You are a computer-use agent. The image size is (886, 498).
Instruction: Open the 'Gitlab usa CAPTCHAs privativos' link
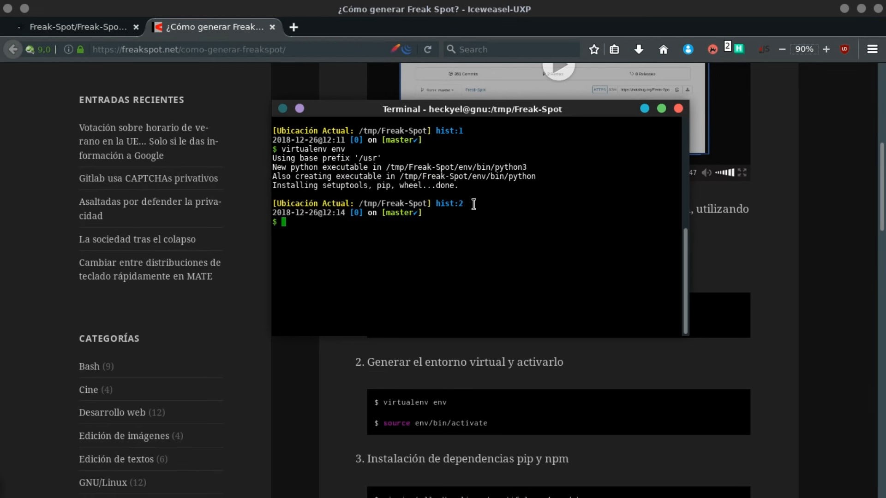[x=148, y=178]
